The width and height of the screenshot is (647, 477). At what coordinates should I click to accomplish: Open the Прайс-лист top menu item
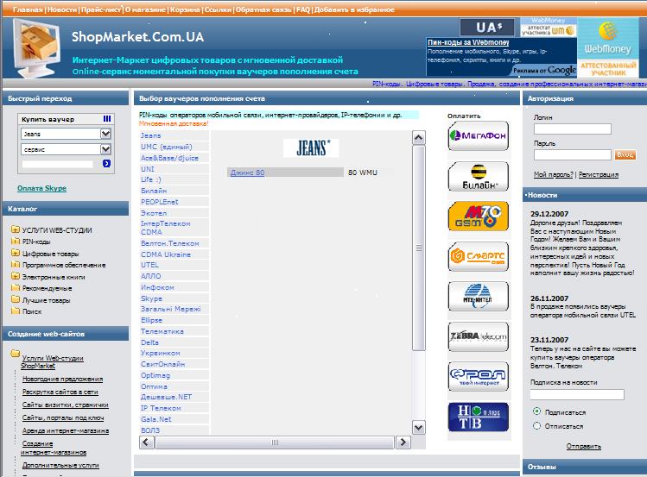point(100,7)
